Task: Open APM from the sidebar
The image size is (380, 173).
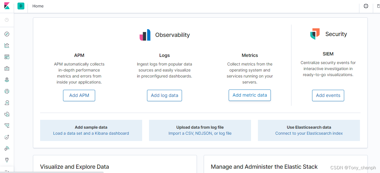Action: 7,126
